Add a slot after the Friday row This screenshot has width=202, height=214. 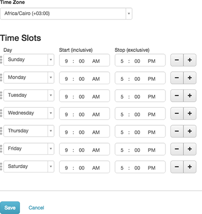189,149
